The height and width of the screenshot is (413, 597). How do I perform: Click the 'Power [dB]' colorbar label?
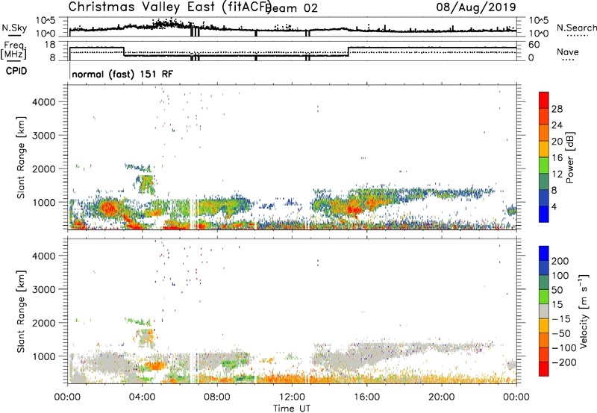pos(569,157)
